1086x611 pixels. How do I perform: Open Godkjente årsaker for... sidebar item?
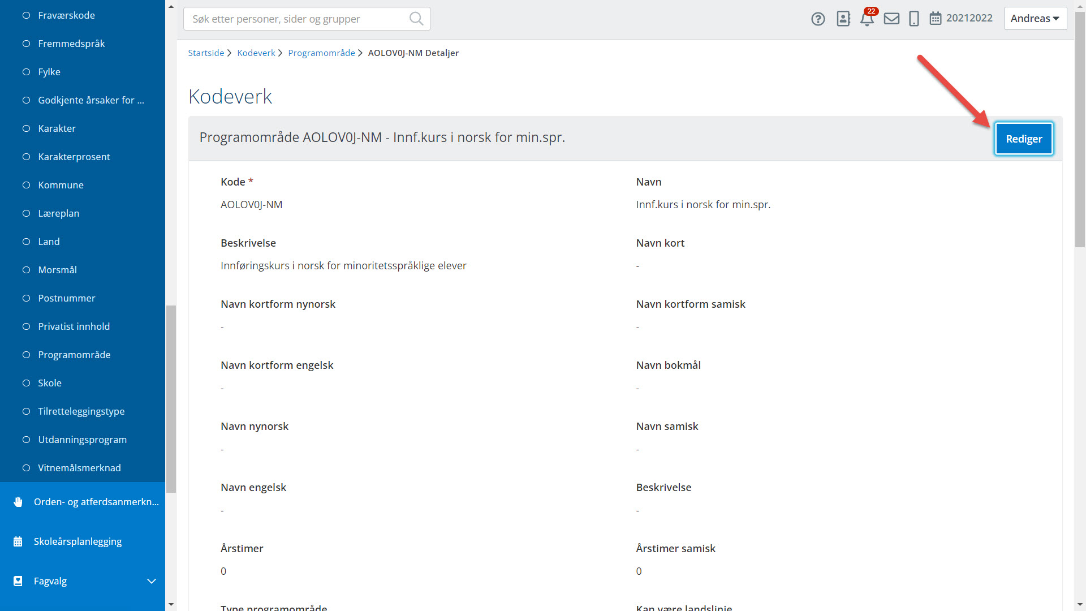point(90,100)
